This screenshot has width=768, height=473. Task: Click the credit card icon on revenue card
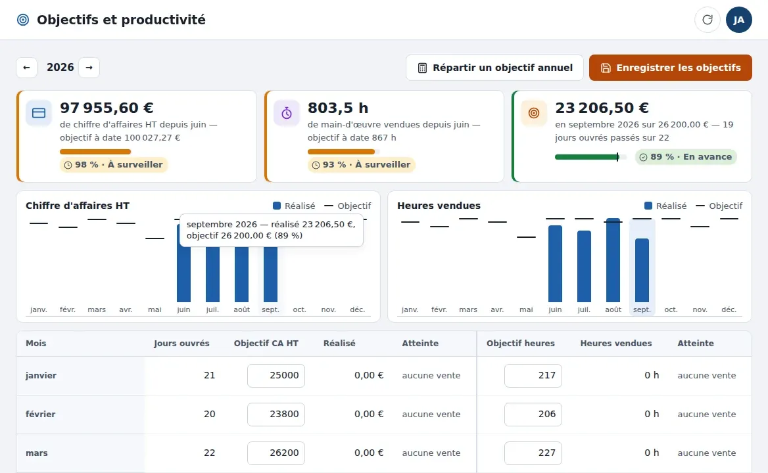(39, 113)
